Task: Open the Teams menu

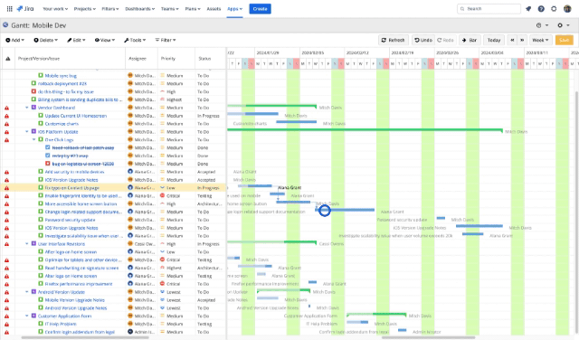Action: [x=169, y=9]
